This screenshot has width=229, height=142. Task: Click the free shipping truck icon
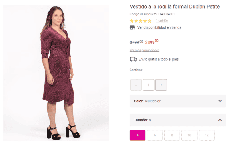click(133, 59)
